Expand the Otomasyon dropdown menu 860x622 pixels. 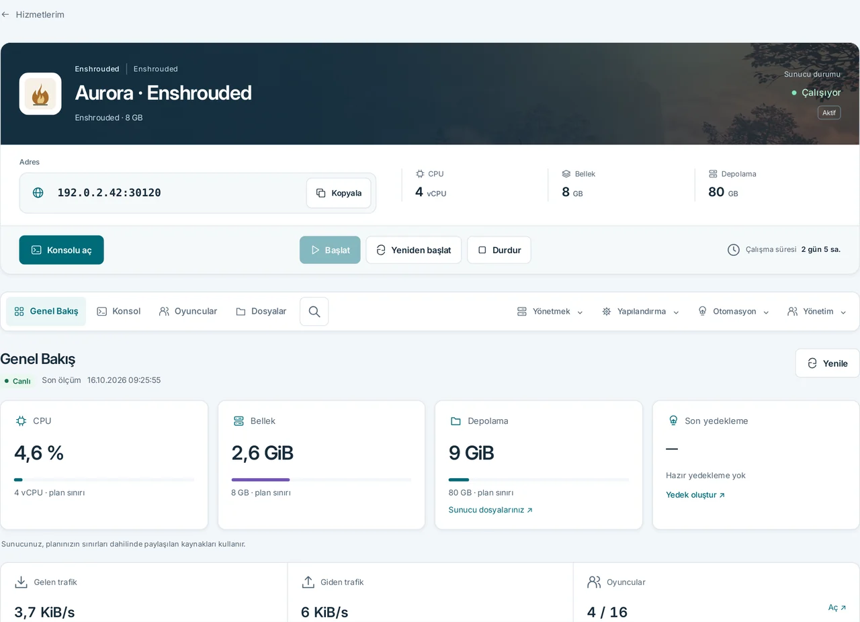click(x=734, y=312)
